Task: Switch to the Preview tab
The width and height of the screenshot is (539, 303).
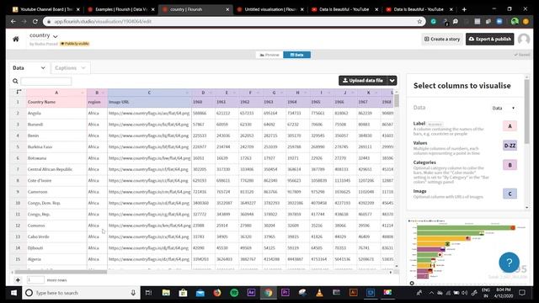Action: (x=269, y=55)
